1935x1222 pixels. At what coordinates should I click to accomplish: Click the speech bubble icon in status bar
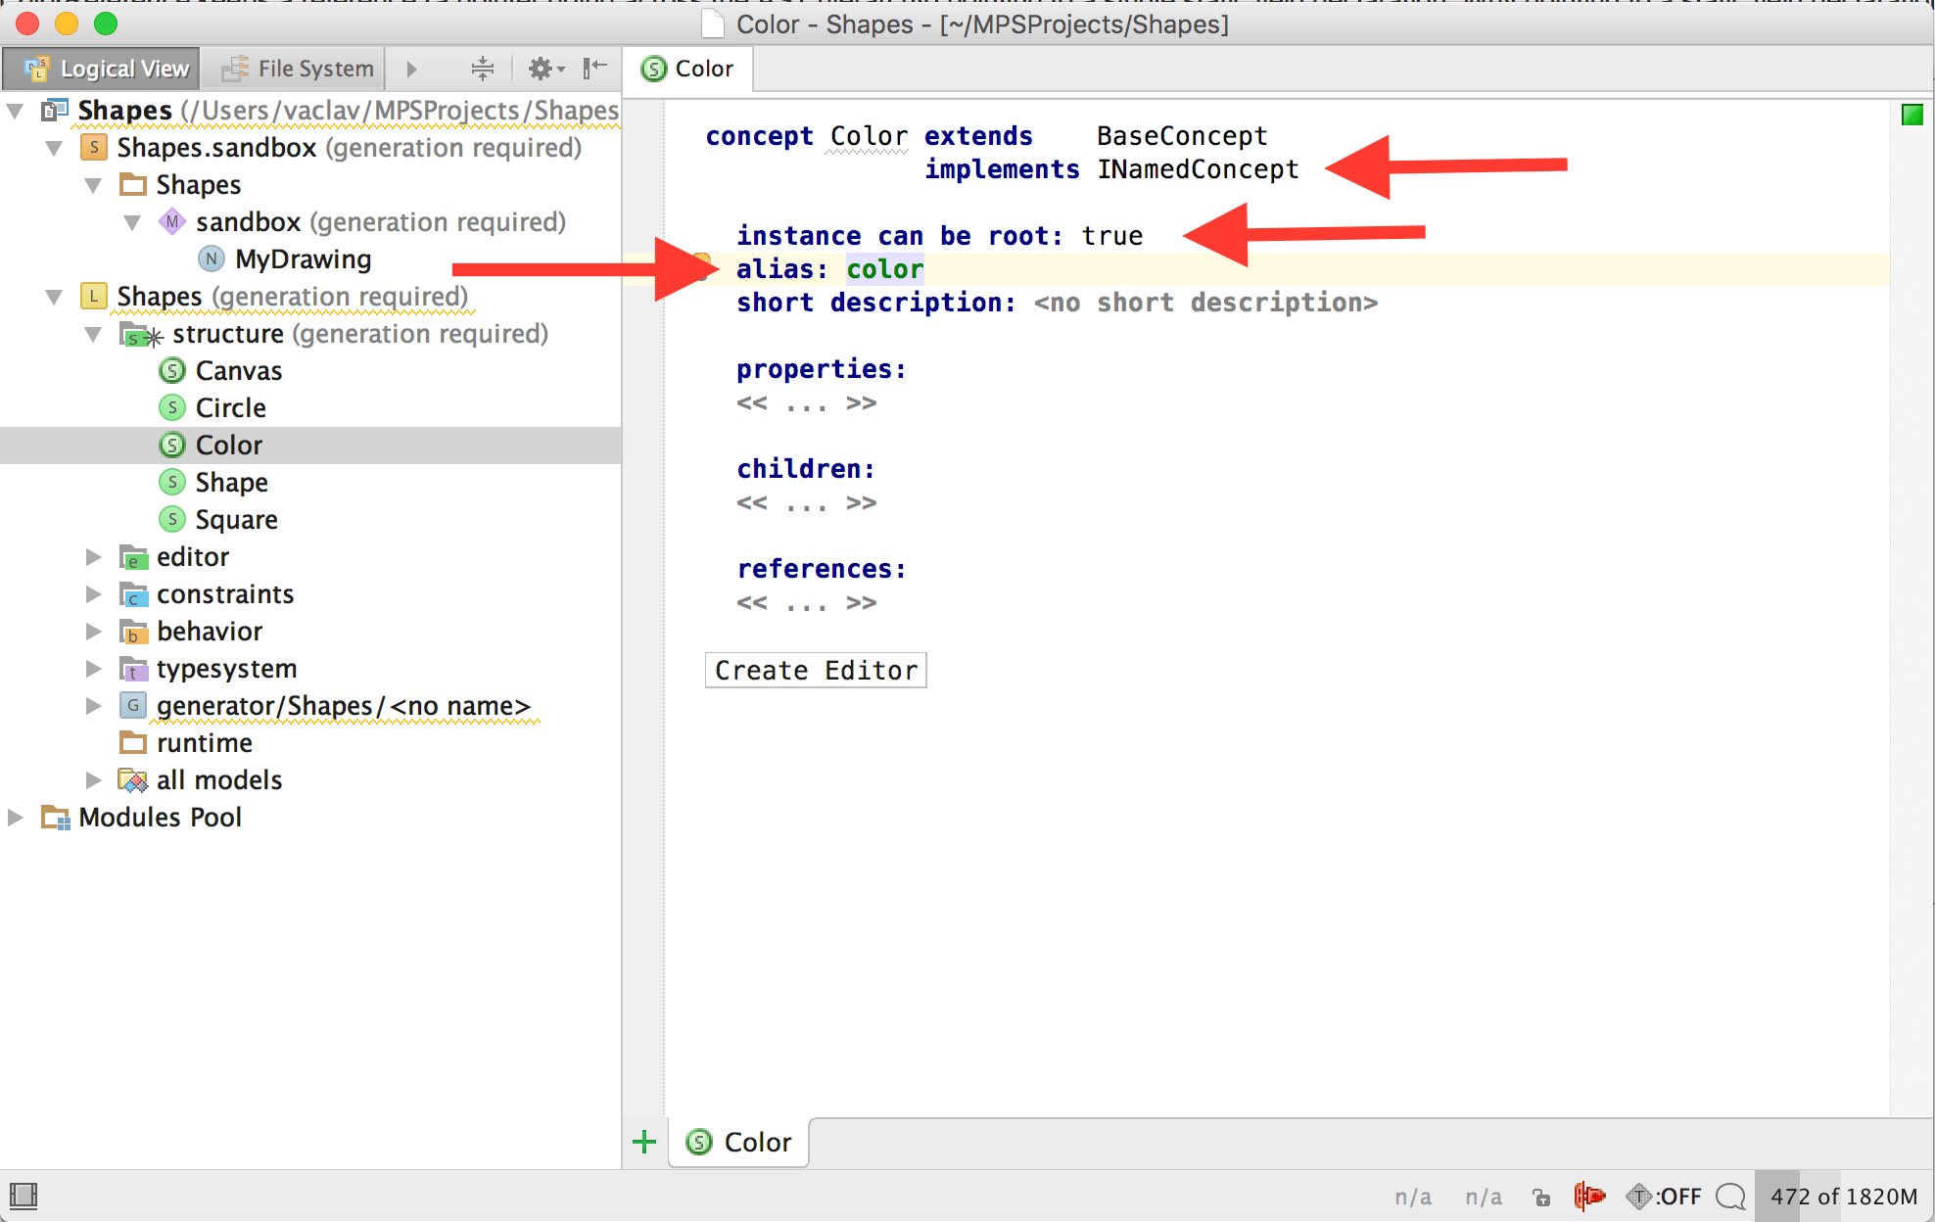coord(1730,1196)
